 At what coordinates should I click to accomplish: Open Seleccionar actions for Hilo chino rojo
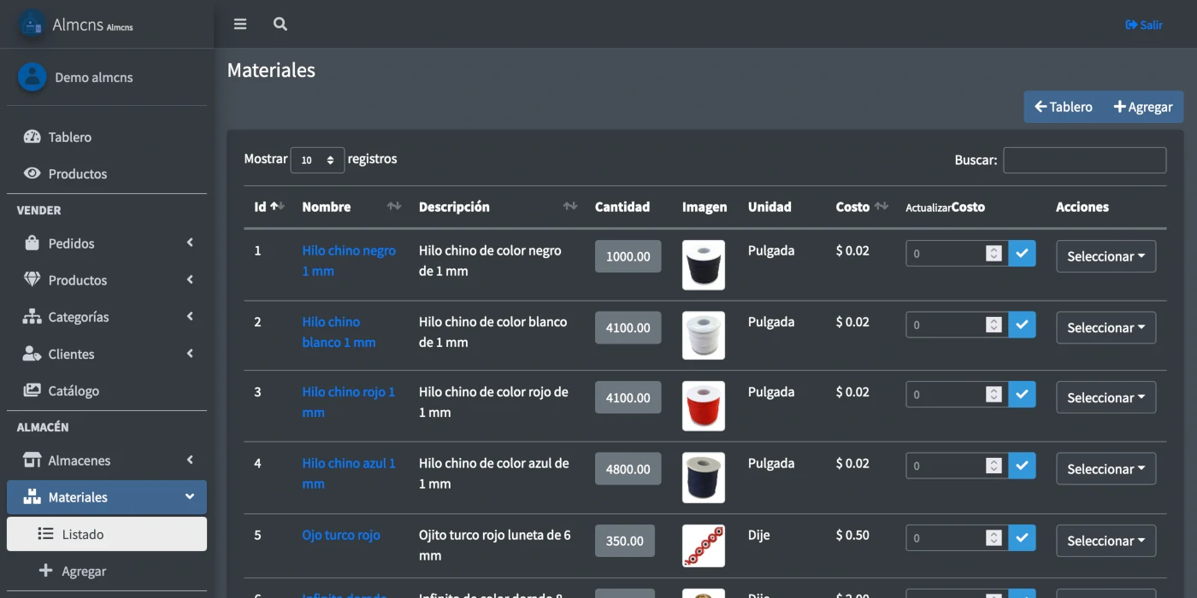pyautogui.click(x=1106, y=398)
